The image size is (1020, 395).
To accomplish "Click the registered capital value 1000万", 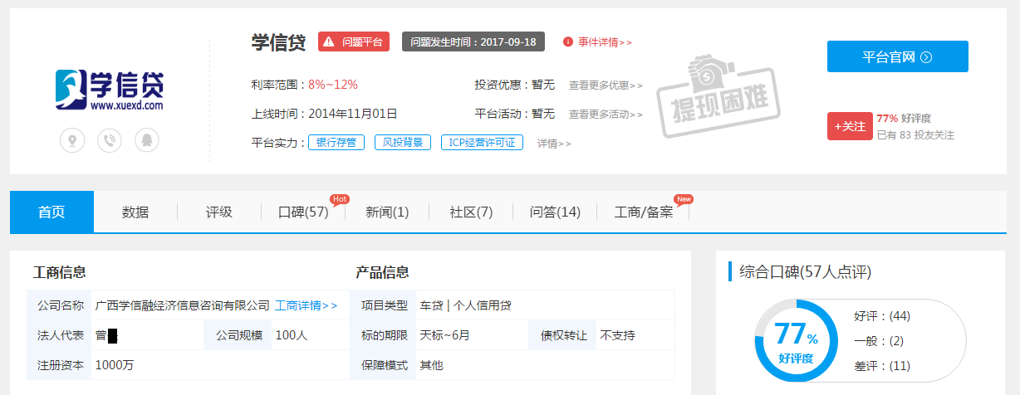I will (x=114, y=364).
